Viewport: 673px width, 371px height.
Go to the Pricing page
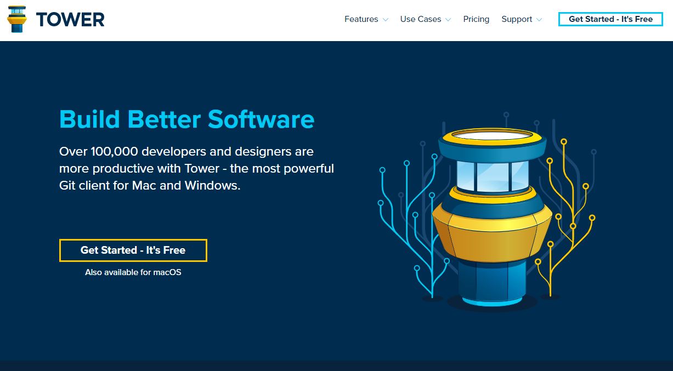coord(476,19)
